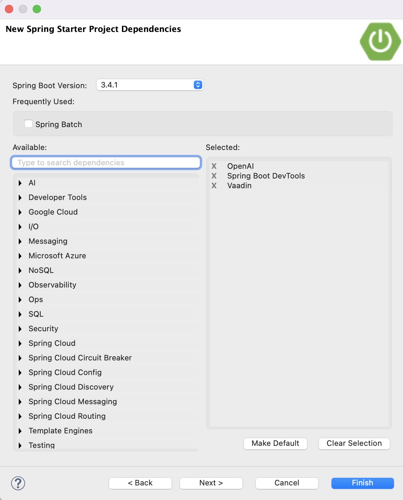Select the SQL category label

coord(36,314)
